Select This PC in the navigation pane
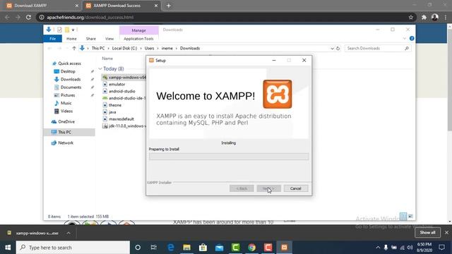The height and width of the screenshot is (254, 452). [64, 132]
